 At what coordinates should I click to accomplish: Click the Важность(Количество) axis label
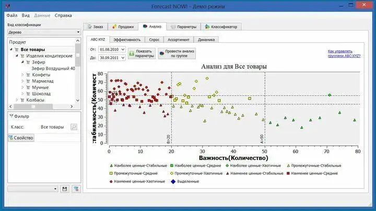pyautogui.click(x=233, y=158)
